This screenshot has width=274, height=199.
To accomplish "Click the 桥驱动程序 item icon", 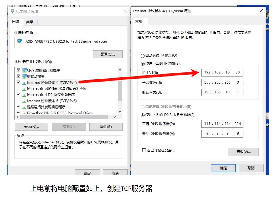I will 24,76.
